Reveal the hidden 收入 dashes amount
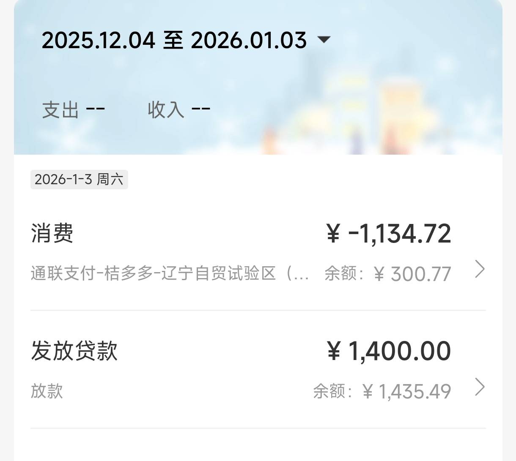This screenshot has width=516, height=461. point(201,109)
